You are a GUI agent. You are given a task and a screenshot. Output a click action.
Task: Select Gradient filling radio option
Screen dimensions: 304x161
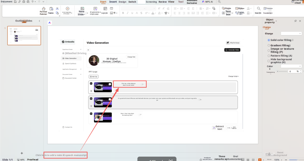point(269,45)
